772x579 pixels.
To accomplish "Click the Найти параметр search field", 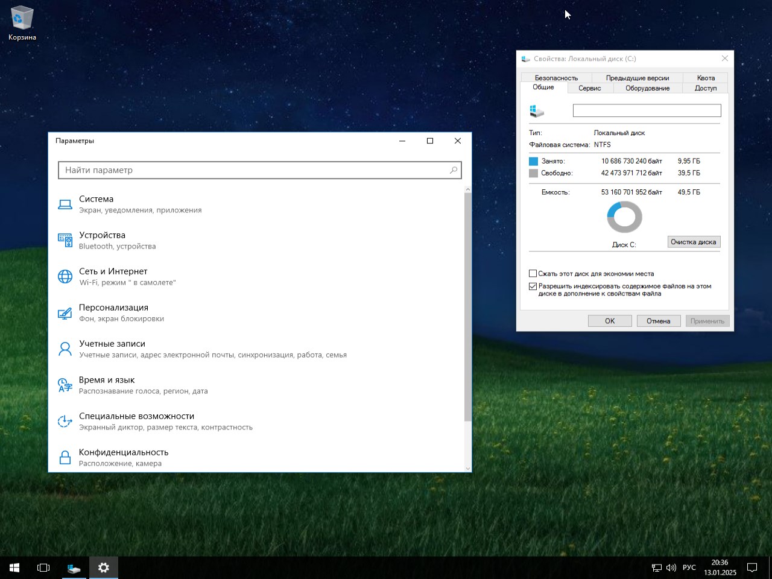I will coord(253,170).
